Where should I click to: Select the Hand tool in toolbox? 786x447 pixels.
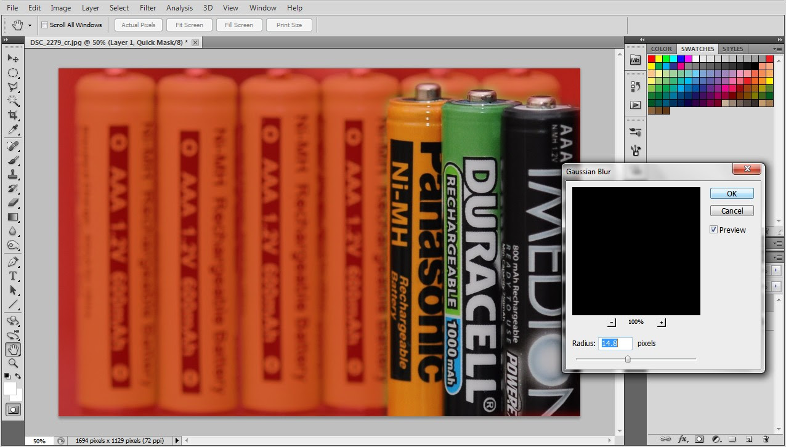pyautogui.click(x=13, y=349)
